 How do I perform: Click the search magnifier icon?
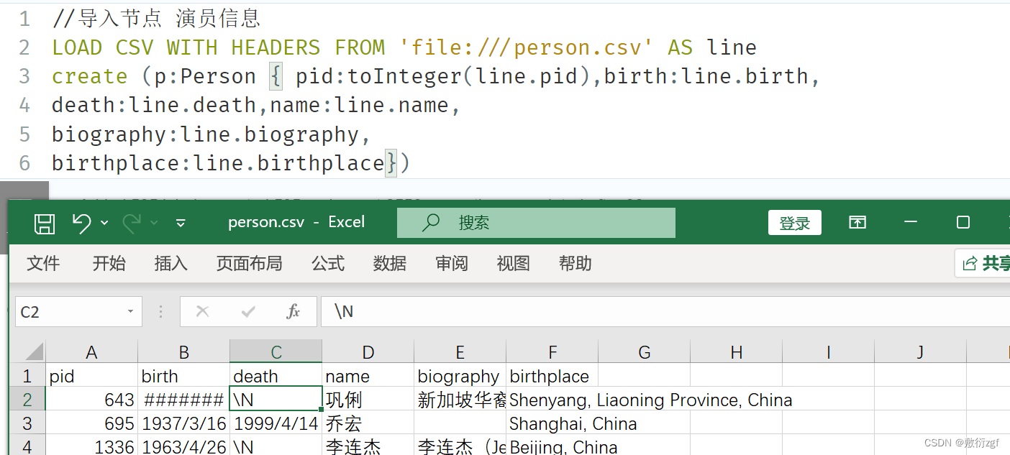pos(431,222)
